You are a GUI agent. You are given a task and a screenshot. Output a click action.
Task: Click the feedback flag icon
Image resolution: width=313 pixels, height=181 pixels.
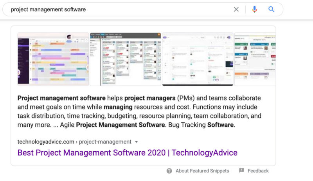tap(241, 171)
